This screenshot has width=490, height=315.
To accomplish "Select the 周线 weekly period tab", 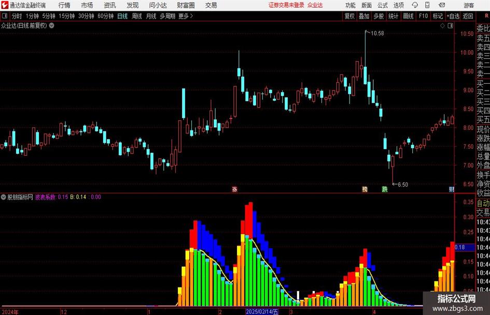I will click(137, 16).
